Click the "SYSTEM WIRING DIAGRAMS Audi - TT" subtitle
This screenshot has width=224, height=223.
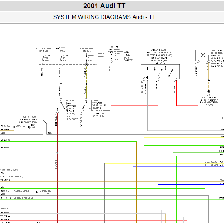[104, 17]
